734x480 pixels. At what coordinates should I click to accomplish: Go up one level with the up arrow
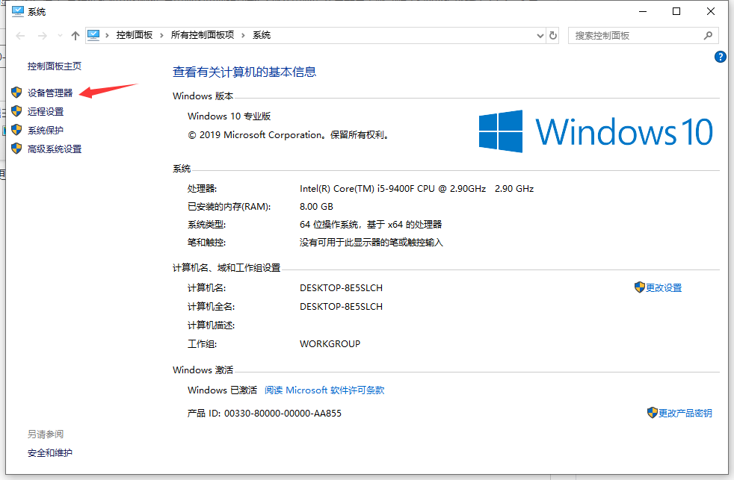pos(75,36)
